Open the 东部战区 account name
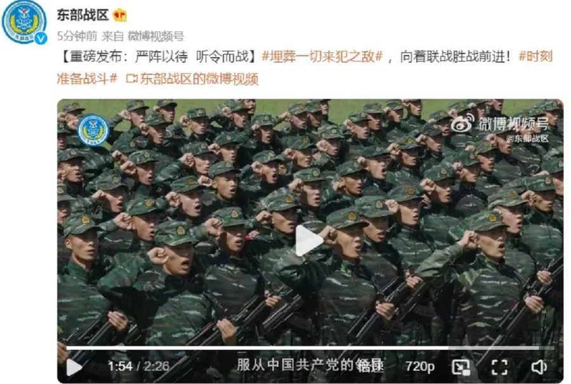 [82, 15]
